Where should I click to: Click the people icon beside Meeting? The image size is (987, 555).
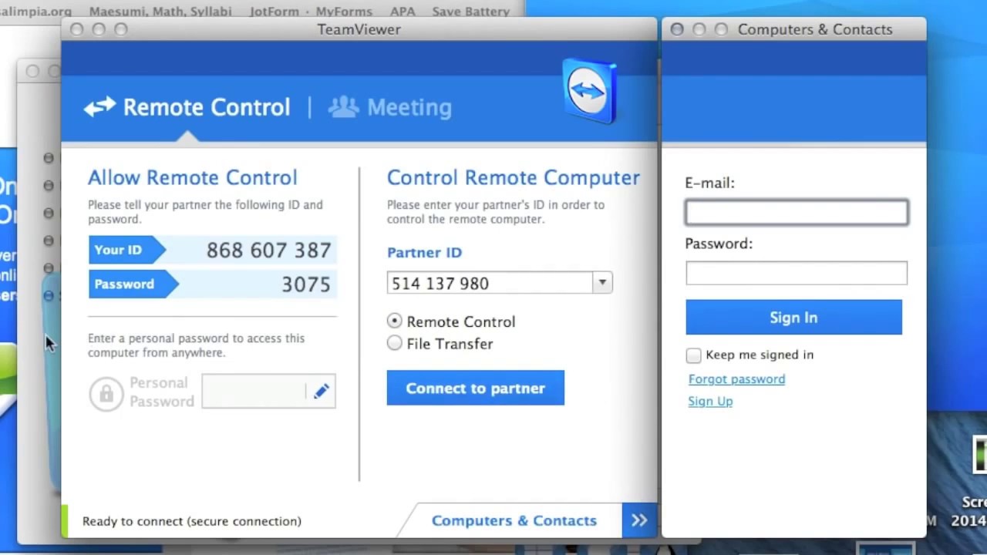(343, 106)
